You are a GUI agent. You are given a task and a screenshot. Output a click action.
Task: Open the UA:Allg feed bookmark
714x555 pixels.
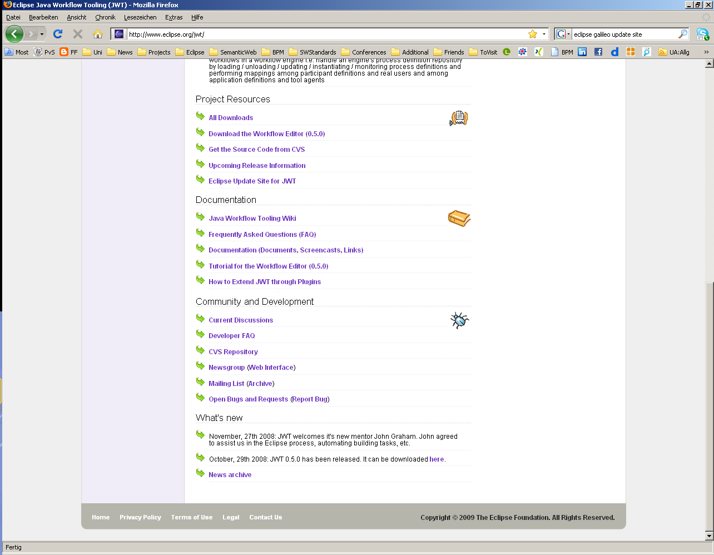point(674,52)
